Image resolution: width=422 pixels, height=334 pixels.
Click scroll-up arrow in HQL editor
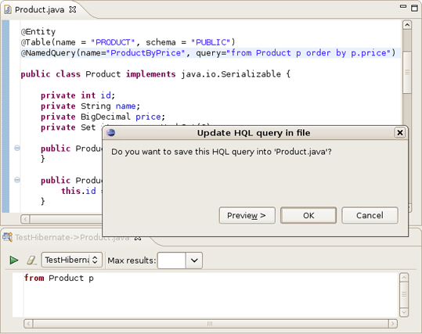404,278
